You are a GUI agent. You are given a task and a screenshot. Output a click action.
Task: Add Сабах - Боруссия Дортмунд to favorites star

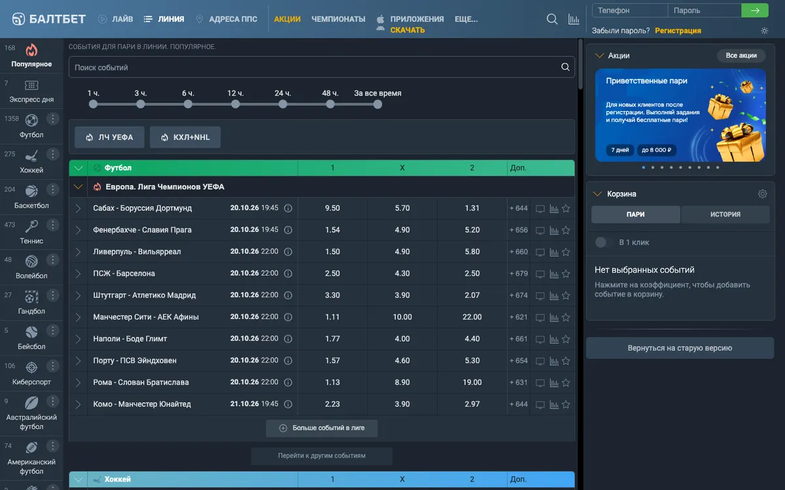pos(566,208)
